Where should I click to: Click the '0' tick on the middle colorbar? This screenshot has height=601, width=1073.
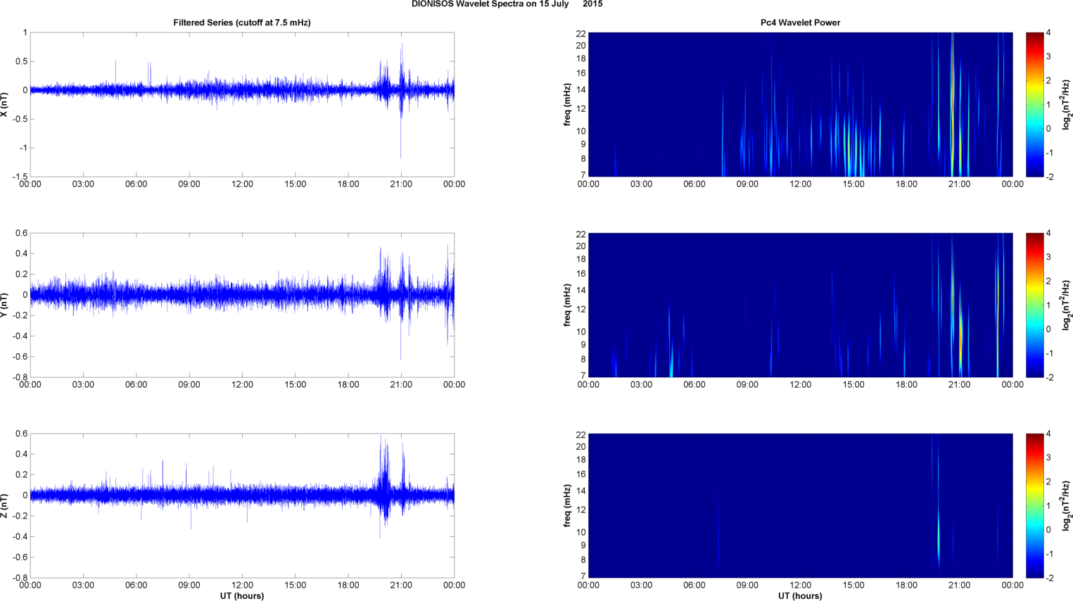tap(1048, 329)
